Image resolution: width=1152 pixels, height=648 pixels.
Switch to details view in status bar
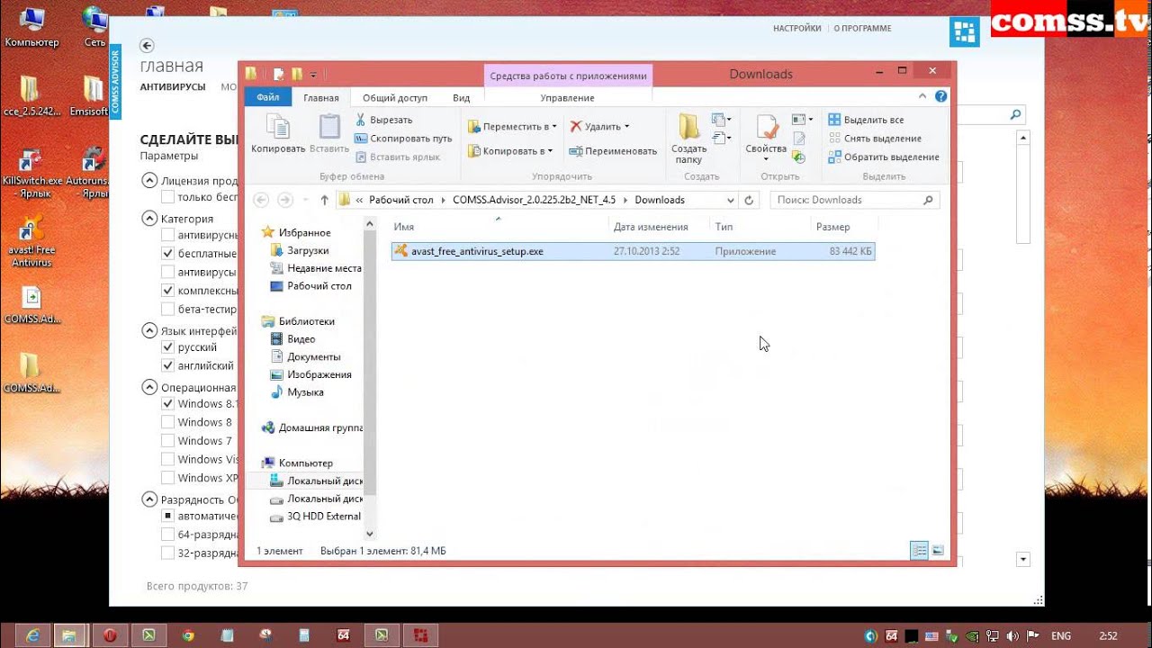pos(919,551)
